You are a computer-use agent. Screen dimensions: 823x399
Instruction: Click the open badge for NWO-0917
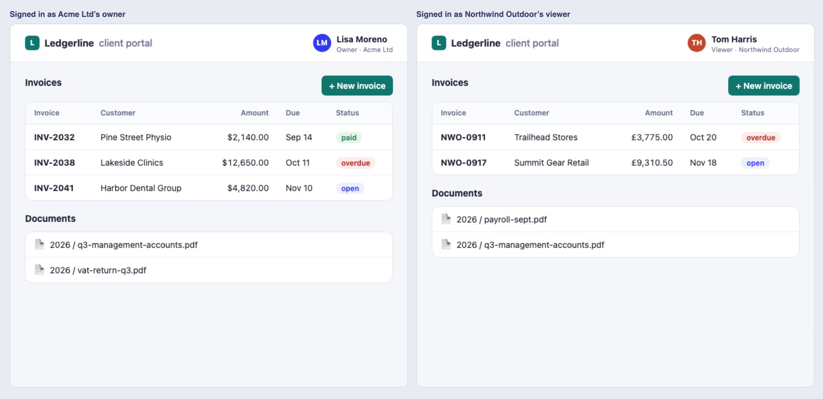tap(755, 163)
